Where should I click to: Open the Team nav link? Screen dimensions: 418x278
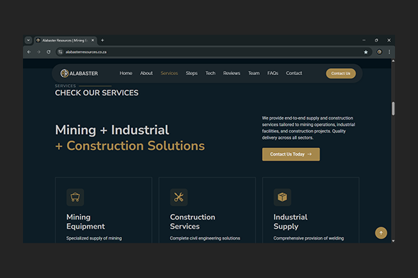pos(254,73)
